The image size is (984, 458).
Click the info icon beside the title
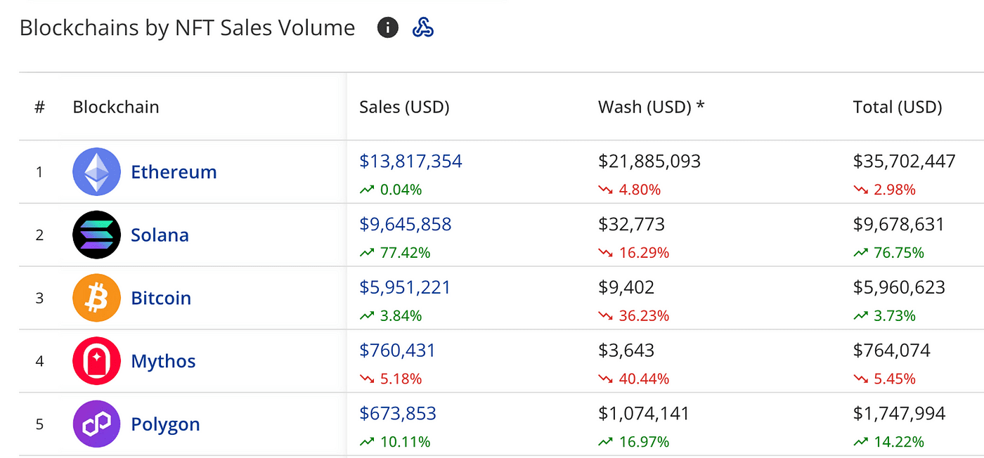[387, 28]
